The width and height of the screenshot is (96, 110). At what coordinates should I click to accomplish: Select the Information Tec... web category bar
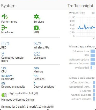(94, 83)
